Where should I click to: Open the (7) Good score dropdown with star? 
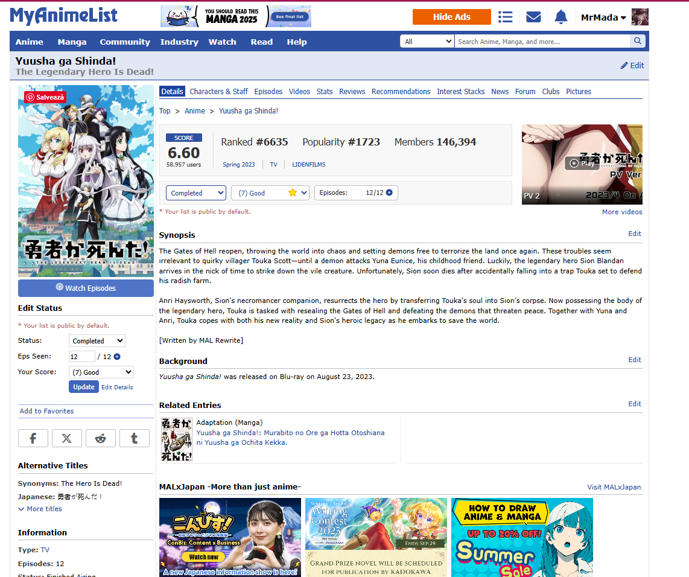point(270,193)
